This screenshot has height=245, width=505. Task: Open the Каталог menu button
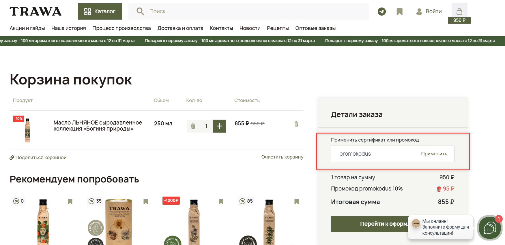click(100, 12)
